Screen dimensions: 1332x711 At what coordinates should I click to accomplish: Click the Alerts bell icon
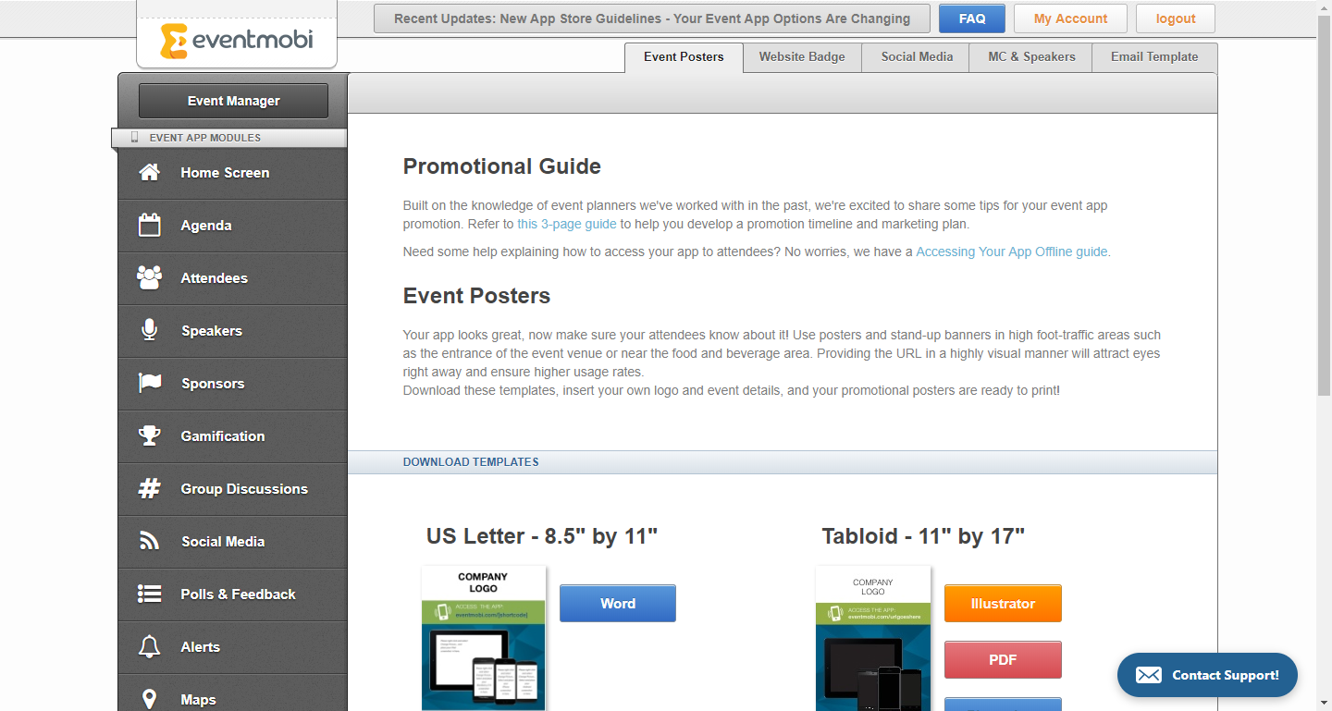point(149,647)
